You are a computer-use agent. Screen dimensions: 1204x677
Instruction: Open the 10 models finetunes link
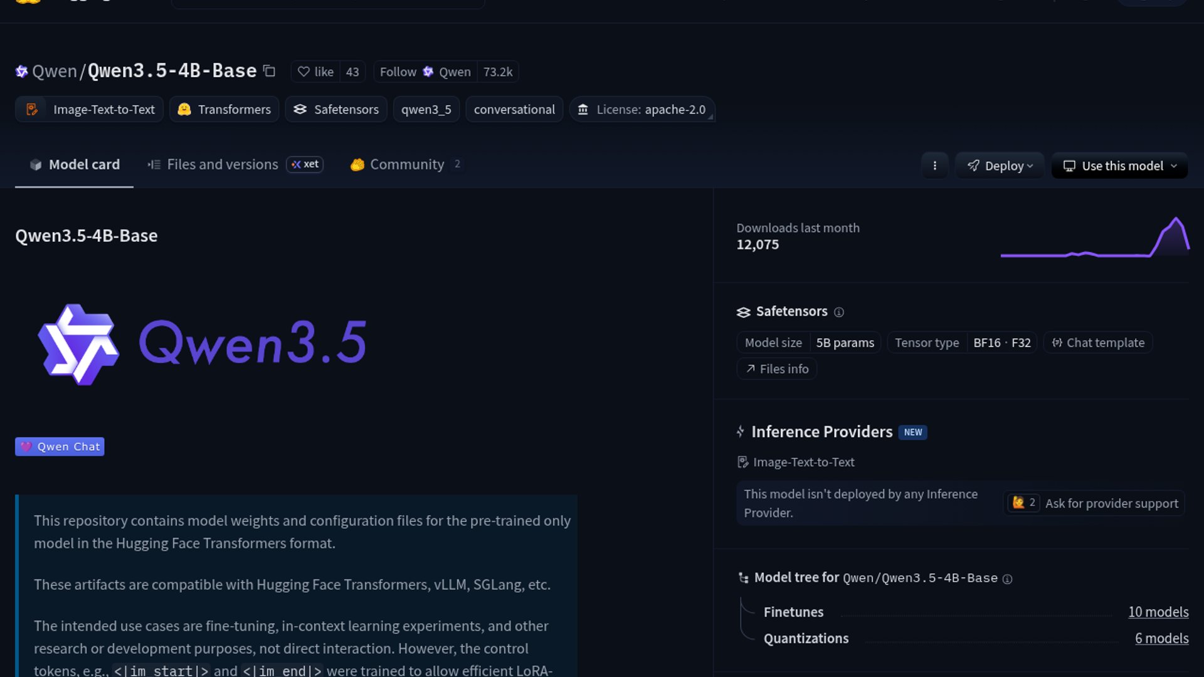[x=1158, y=612]
